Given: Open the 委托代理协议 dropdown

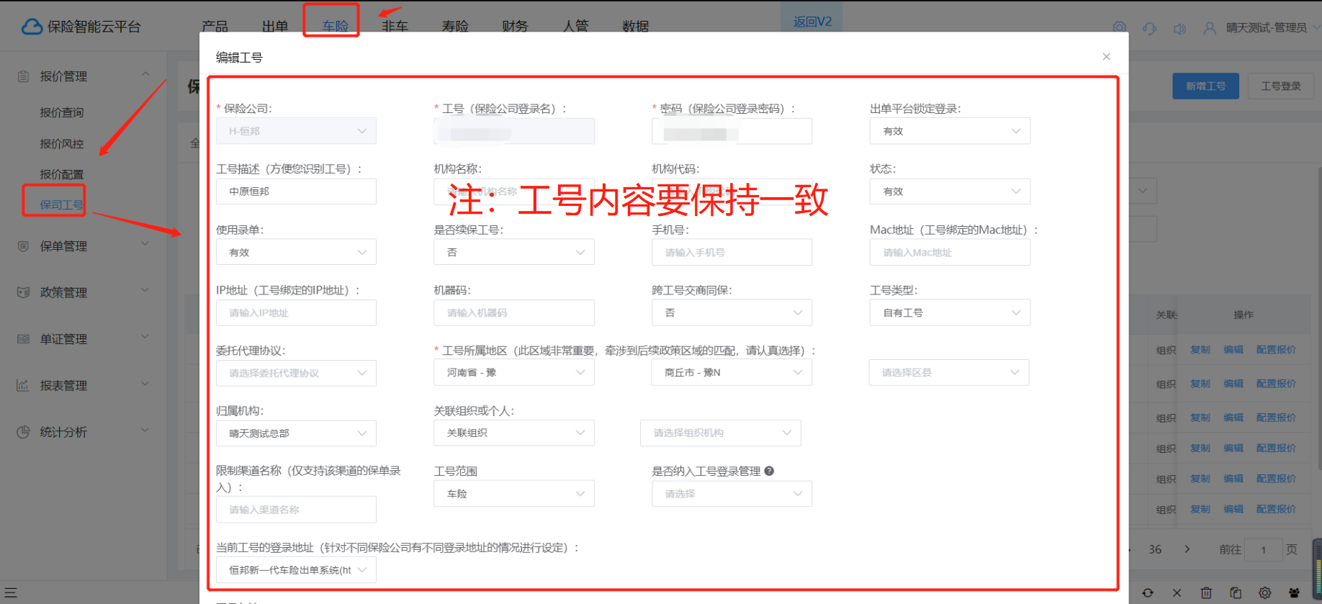Looking at the screenshot, I should pyautogui.click(x=296, y=373).
